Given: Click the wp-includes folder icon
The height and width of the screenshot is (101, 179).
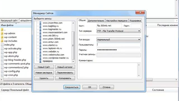Looking at the screenshot, I should [x=2, y=41].
